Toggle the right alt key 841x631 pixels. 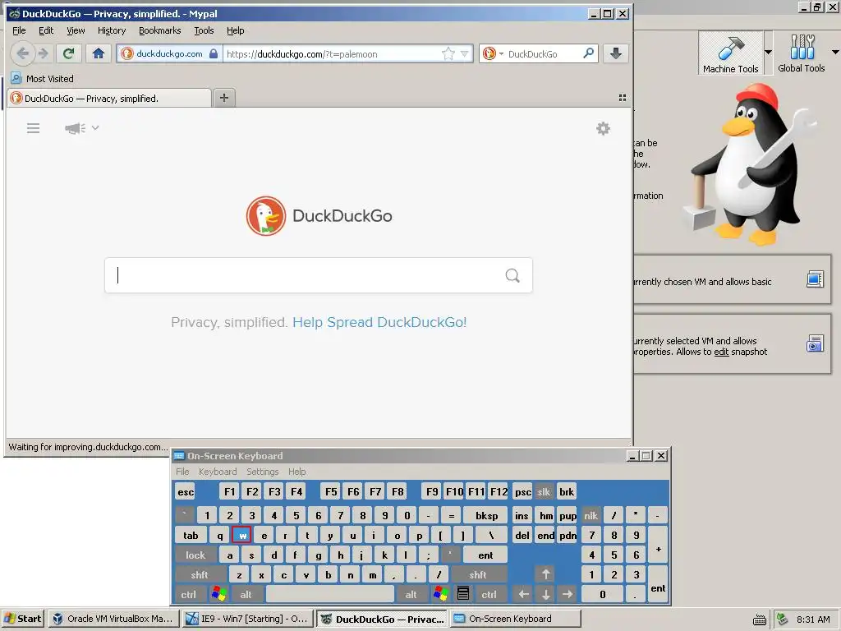coord(411,595)
